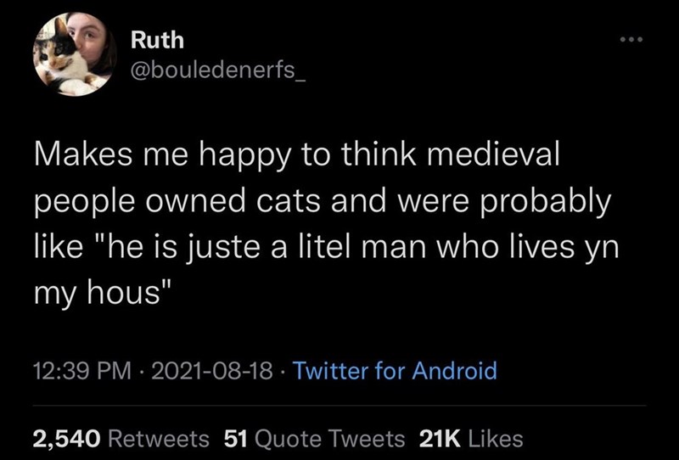
Task: Open the Quote Tweets list label
Action: coord(328,439)
